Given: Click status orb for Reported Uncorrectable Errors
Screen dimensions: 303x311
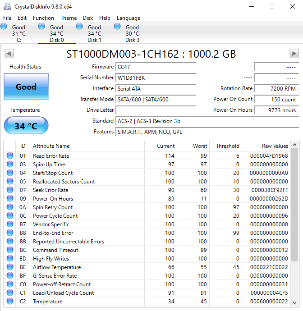Looking at the screenshot, I should (10, 241).
